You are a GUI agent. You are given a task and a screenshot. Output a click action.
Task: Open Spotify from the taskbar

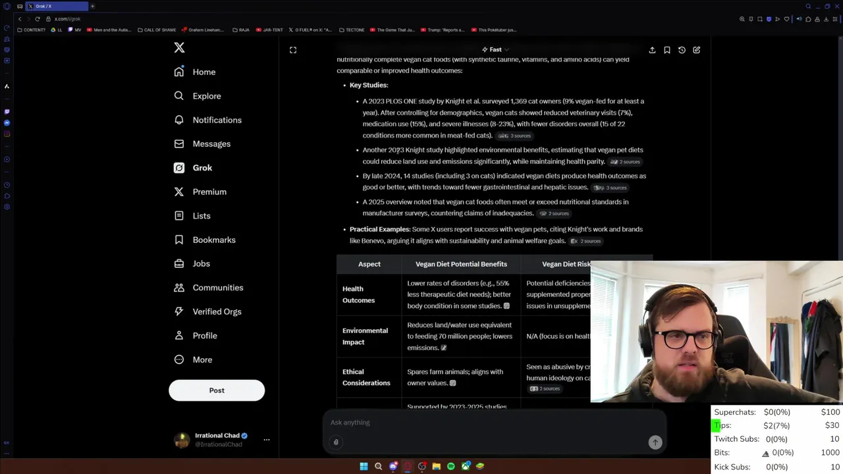coord(450,466)
